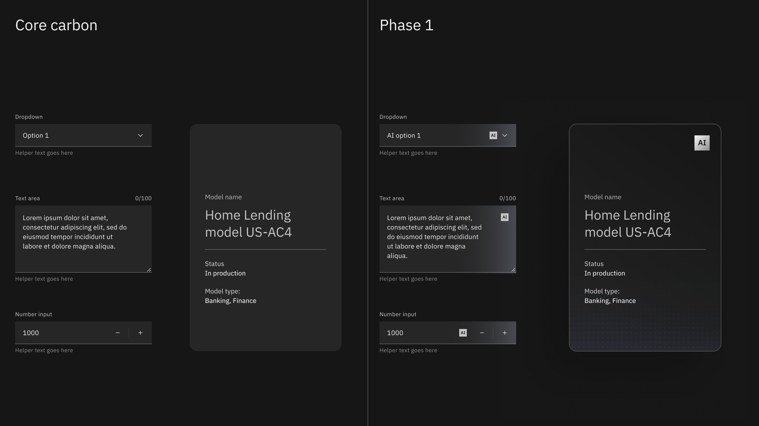The height and width of the screenshot is (426, 759).
Task: Click resize handle of Phase 1 text area
Action: coord(513,270)
